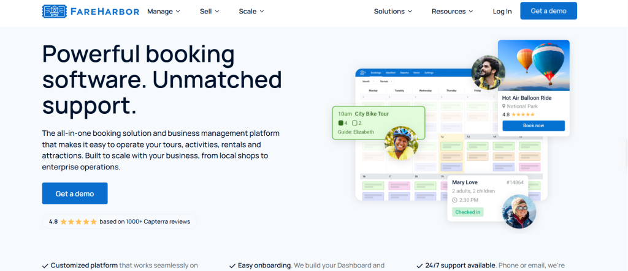Image resolution: width=628 pixels, height=271 pixels.
Task: Open the Resources dropdown
Action: click(452, 11)
